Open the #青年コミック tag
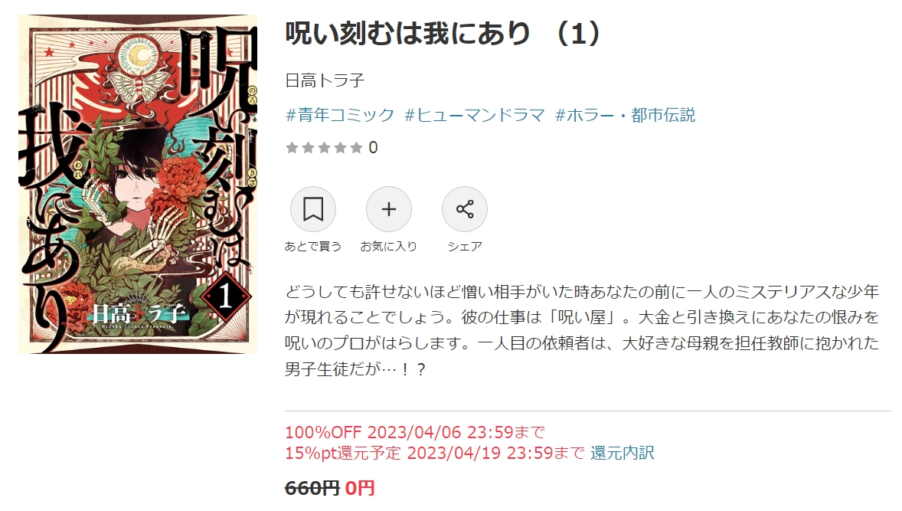This screenshot has width=902, height=511. tap(340, 115)
